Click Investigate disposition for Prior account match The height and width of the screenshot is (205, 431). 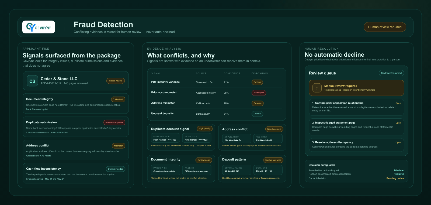259,93
